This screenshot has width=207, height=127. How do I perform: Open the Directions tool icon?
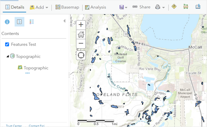coord(174,7)
